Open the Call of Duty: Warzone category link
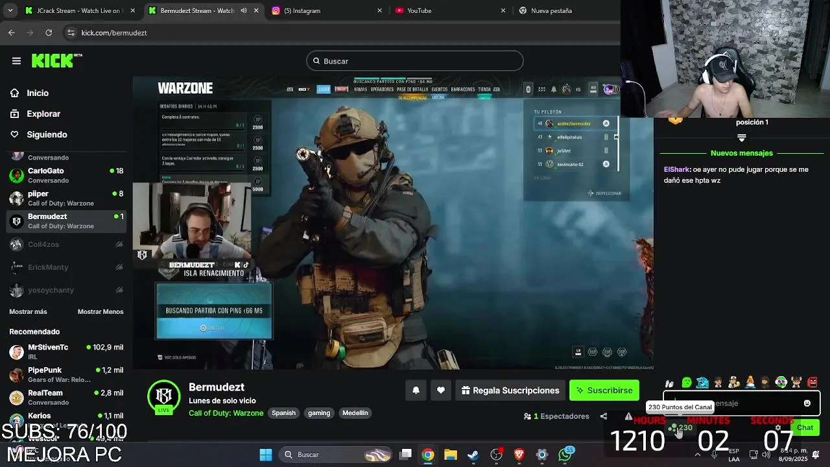Viewport: 830px width, 467px height. (226, 413)
